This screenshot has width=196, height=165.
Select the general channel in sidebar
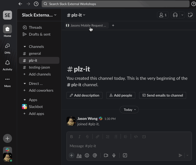pos(35,54)
